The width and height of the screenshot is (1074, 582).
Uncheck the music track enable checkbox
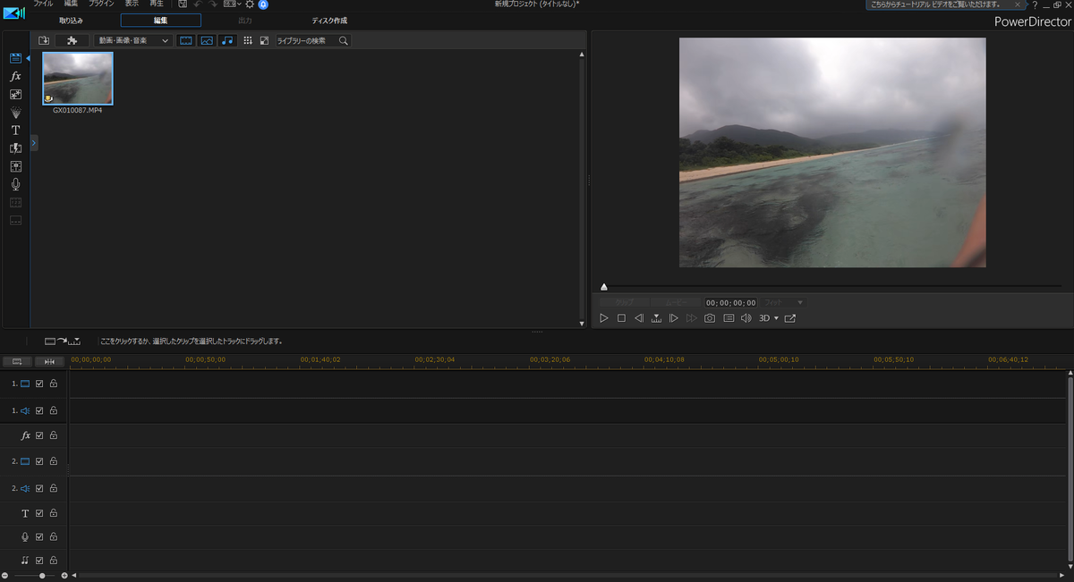click(39, 561)
